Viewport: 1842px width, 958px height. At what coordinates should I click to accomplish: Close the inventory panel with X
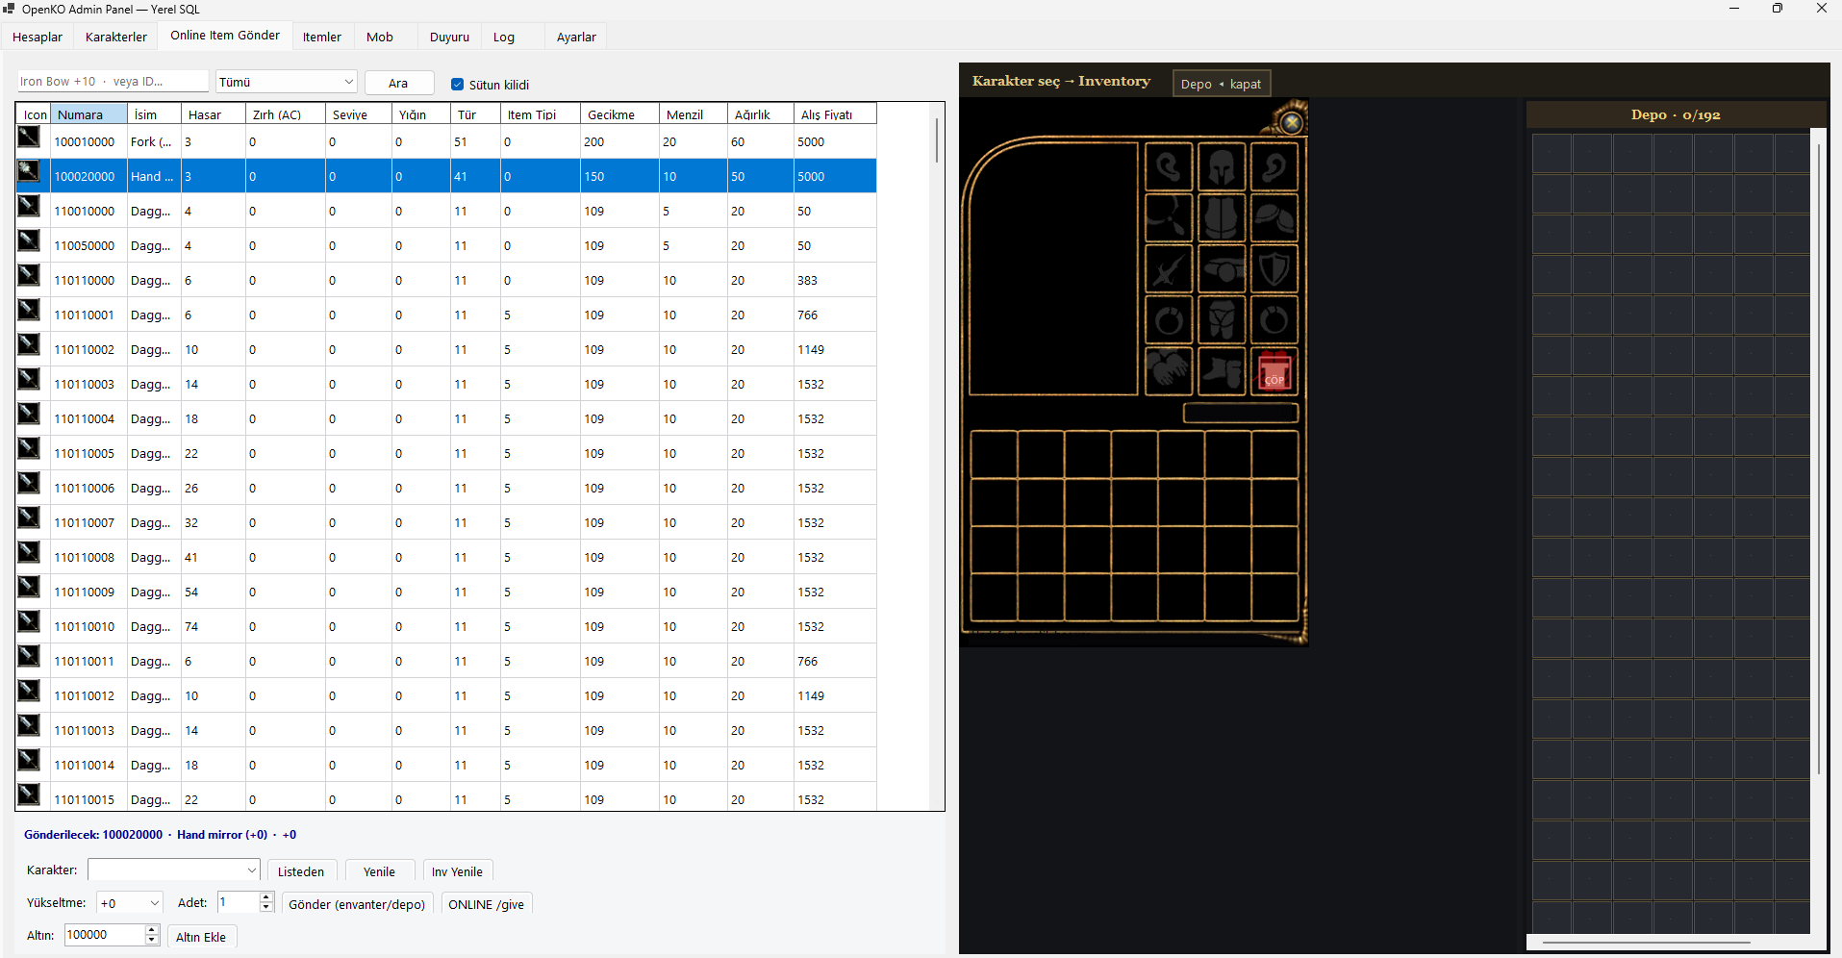pos(1292,122)
